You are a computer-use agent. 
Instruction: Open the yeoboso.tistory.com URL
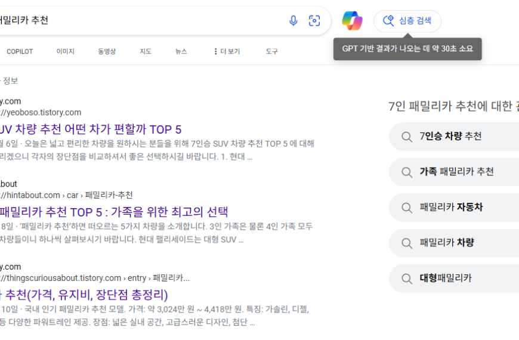pos(41,112)
